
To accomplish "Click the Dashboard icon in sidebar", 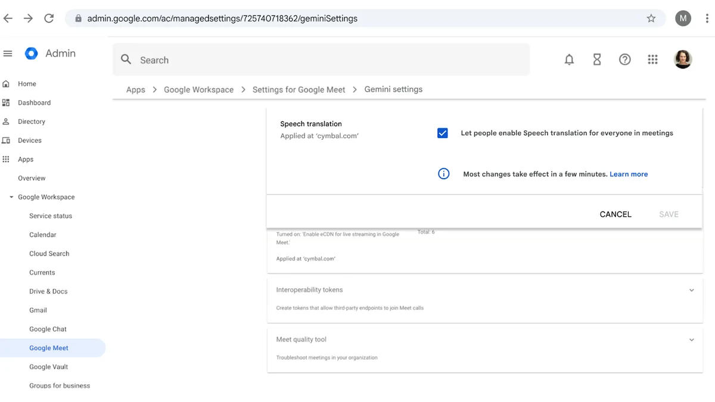I will [6, 102].
